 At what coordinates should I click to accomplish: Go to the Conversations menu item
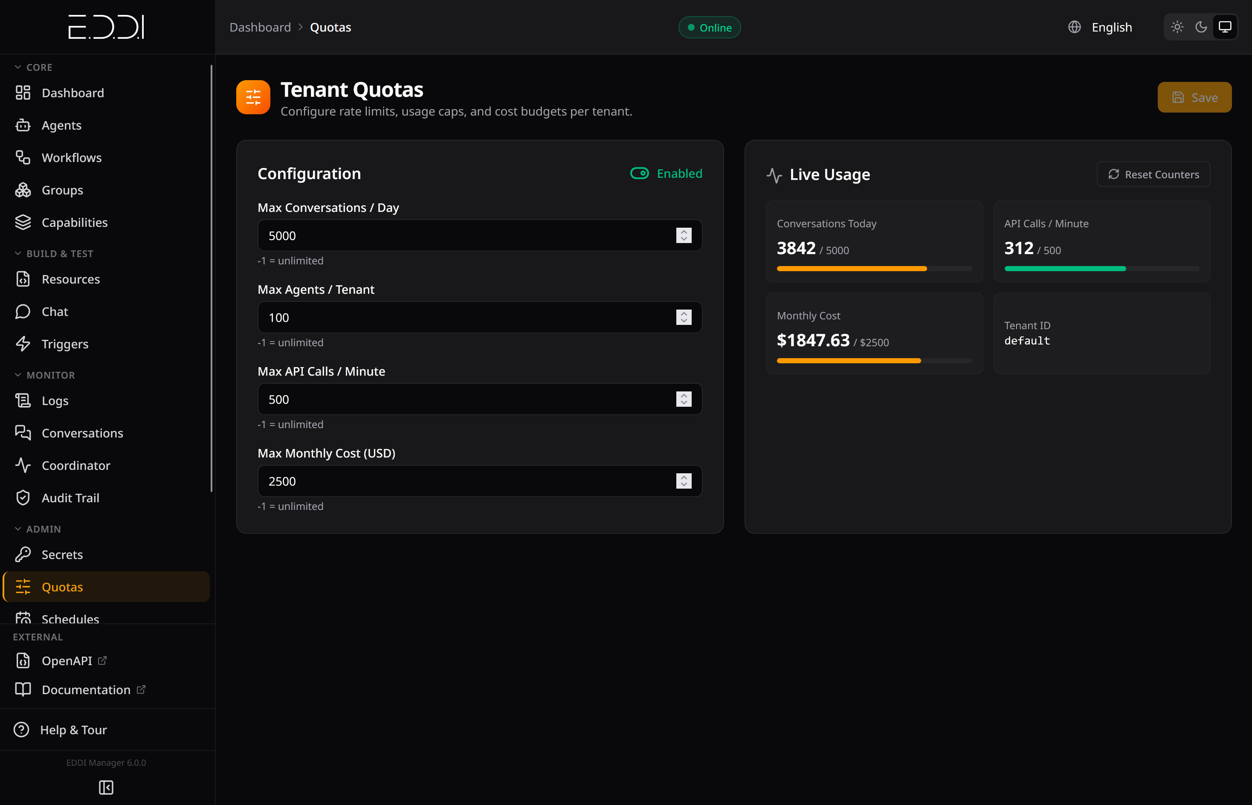tap(82, 433)
